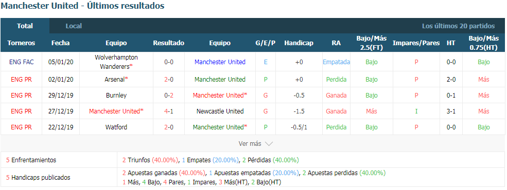
Task: Click the Impares/Pares column header
Action: 416,43
